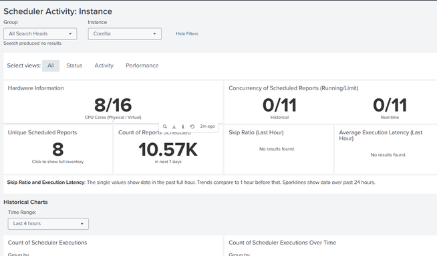This screenshot has height=256, width=437.
Task: Click the Historical 0/11 concurrency value
Action: 279,105
